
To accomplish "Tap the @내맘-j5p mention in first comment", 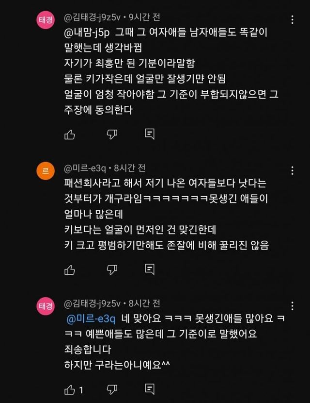I will tap(87, 33).
